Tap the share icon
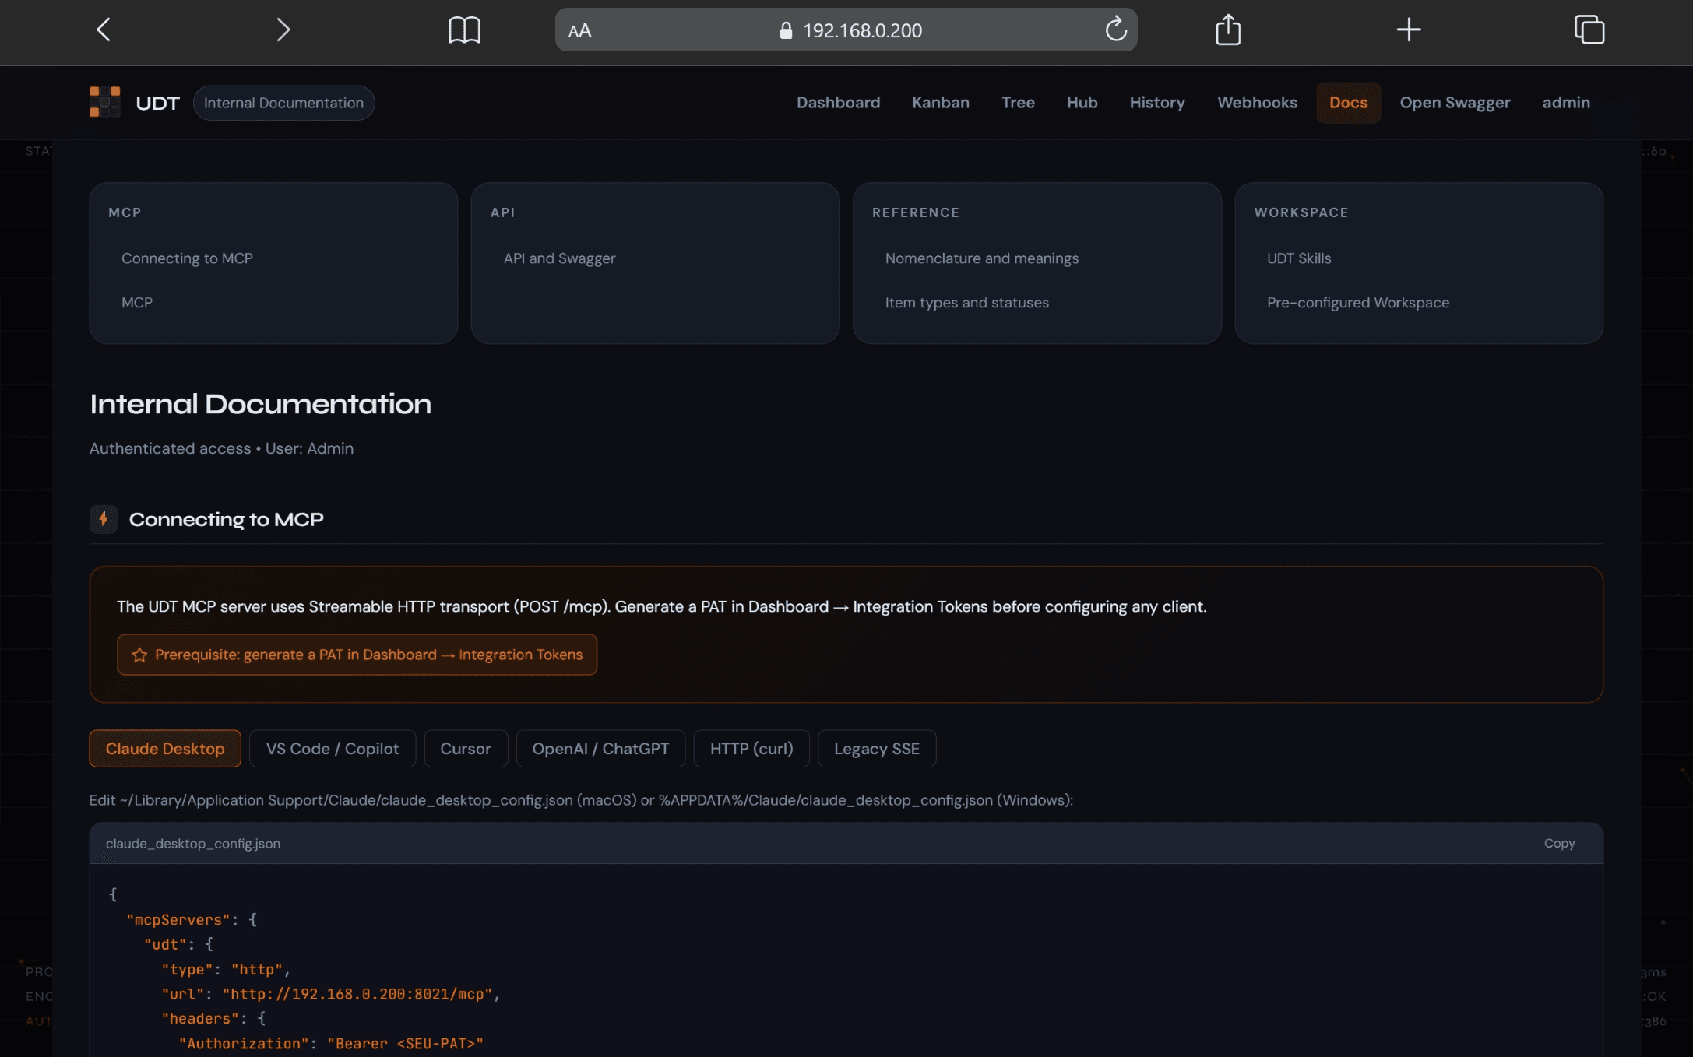 1228,30
